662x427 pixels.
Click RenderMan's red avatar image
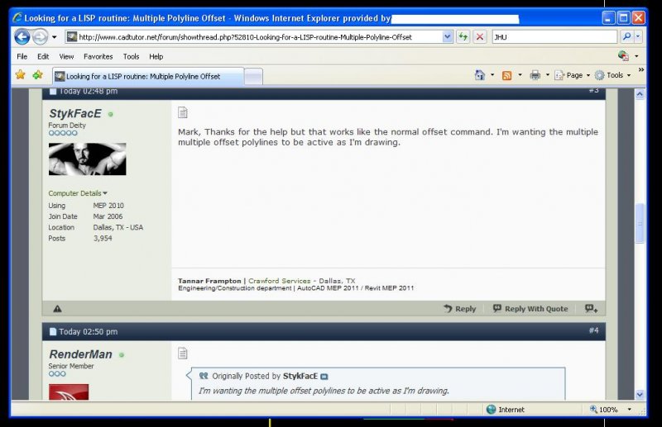69,391
